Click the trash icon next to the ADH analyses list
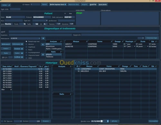This screenshot has height=125, width=161. [x=43, y=44]
